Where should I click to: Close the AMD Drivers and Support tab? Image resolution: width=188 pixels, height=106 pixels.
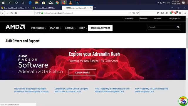pos(90,8)
